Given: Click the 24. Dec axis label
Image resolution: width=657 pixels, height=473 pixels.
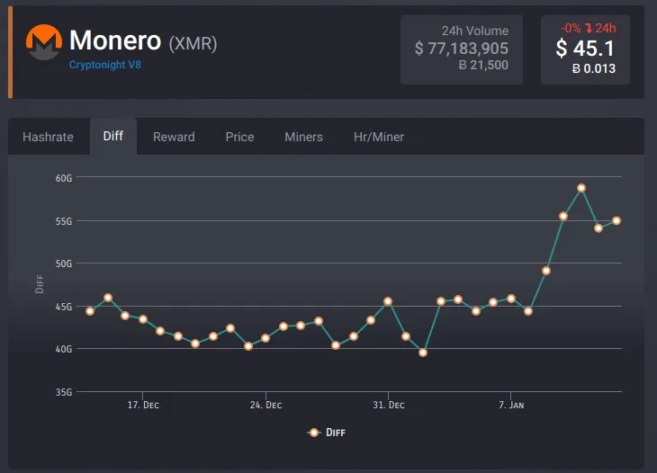Looking at the screenshot, I should [265, 405].
